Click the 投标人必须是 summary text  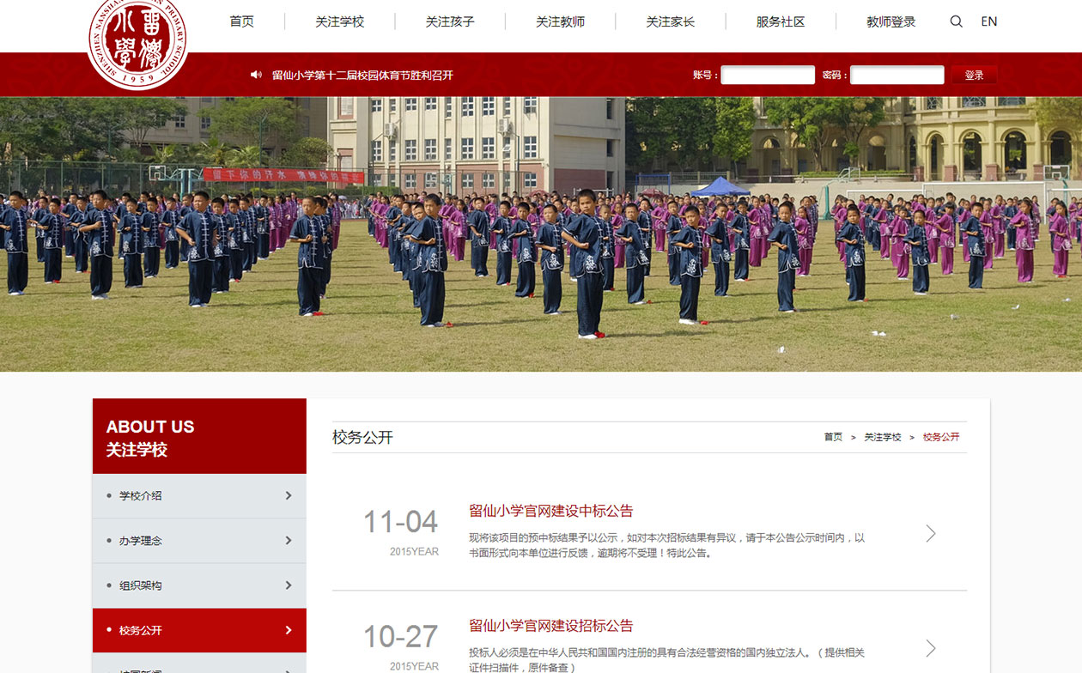(x=666, y=660)
